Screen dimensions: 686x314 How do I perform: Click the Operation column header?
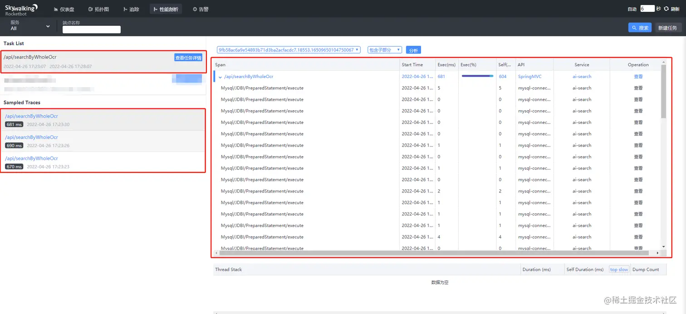pos(638,65)
